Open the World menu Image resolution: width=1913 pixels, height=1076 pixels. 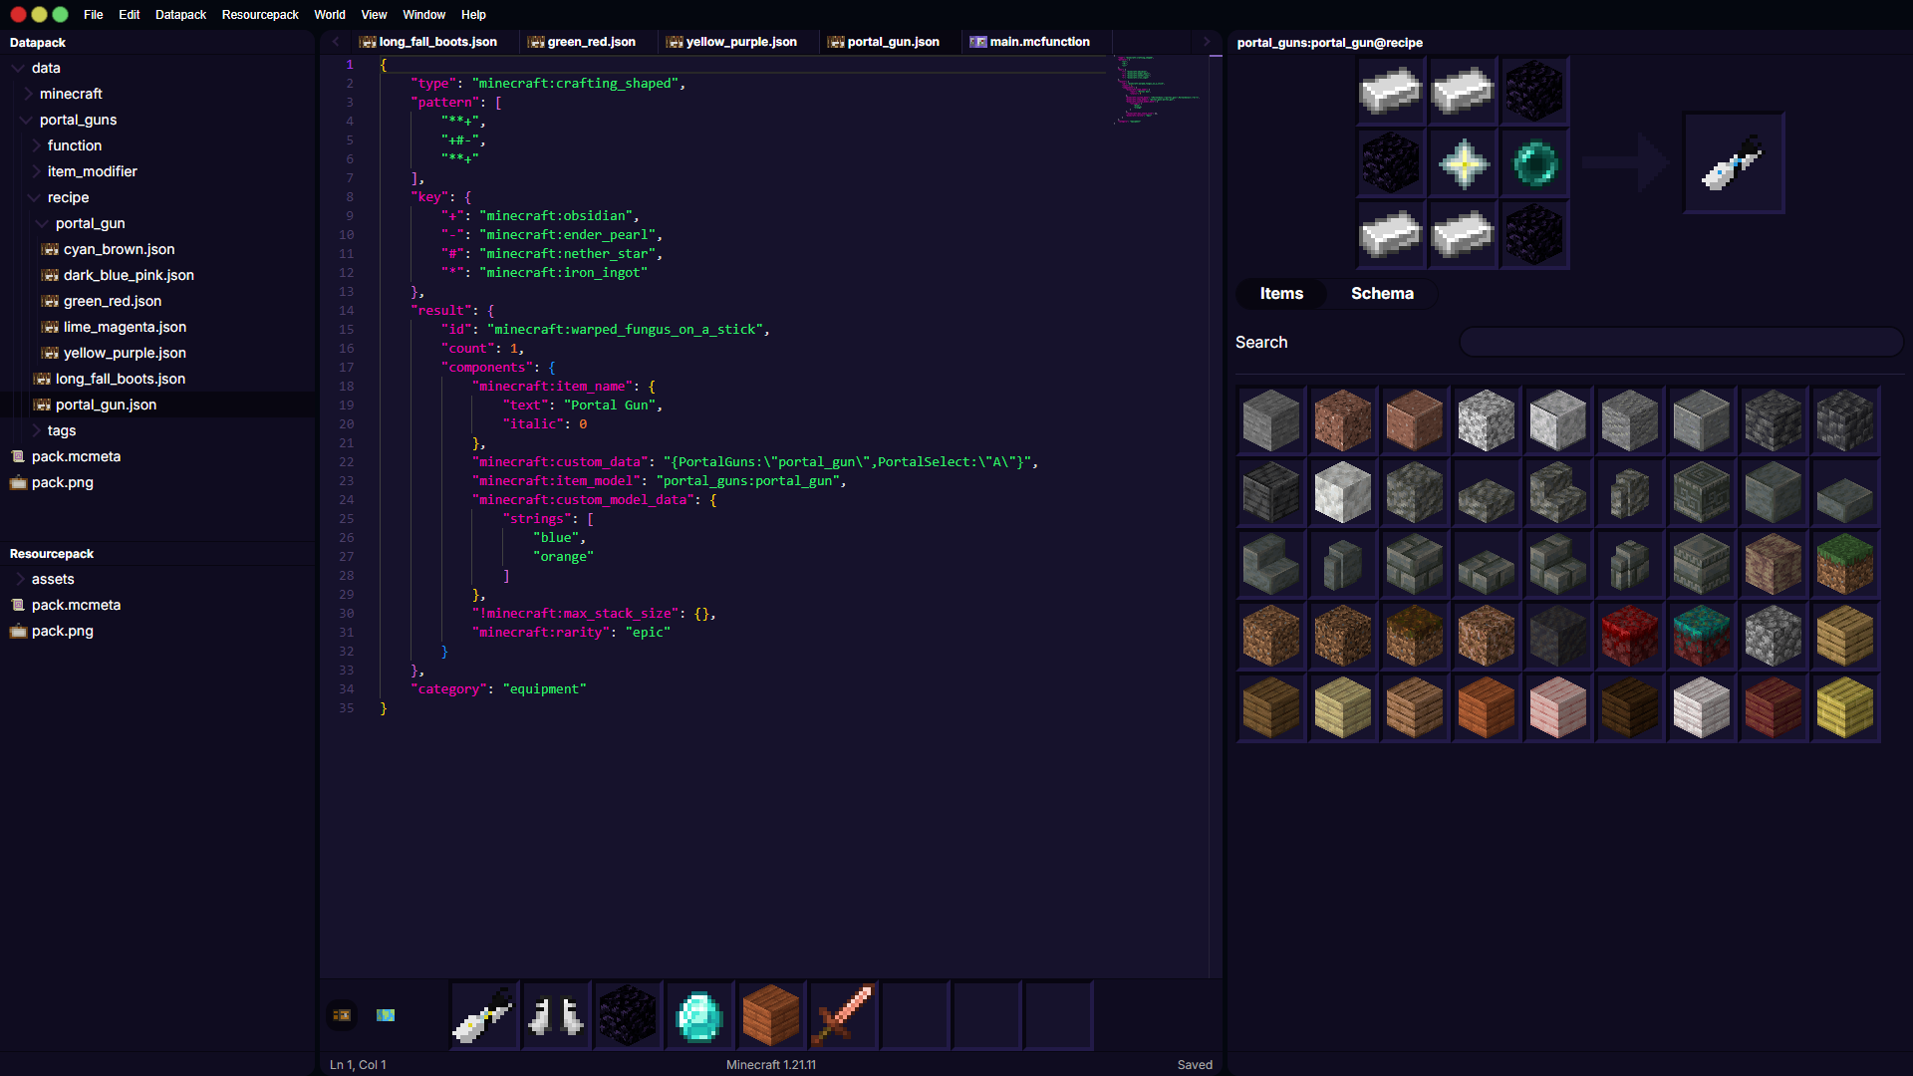[x=330, y=15]
